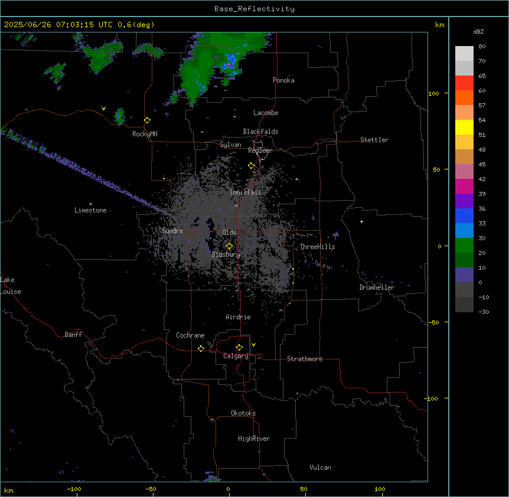Click the Airdrie label
This screenshot has width=509, height=497.
click(x=239, y=317)
